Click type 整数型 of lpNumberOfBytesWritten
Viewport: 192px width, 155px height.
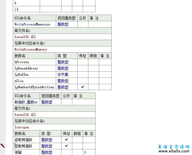63,87
